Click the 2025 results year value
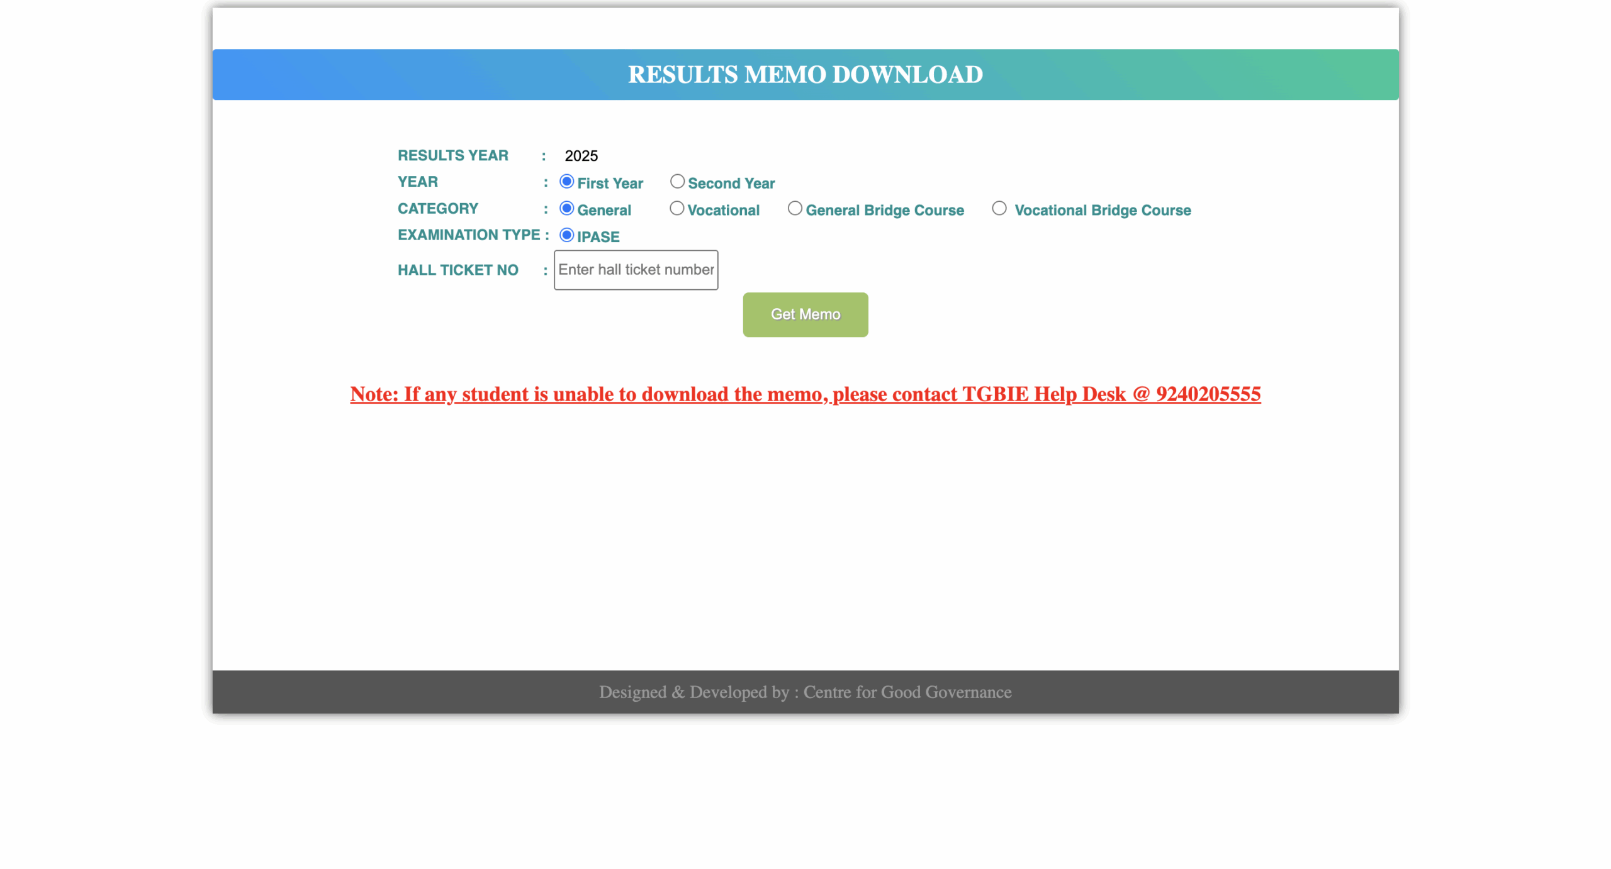This screenshot has height=869, width=1611. tap(581, 156)
